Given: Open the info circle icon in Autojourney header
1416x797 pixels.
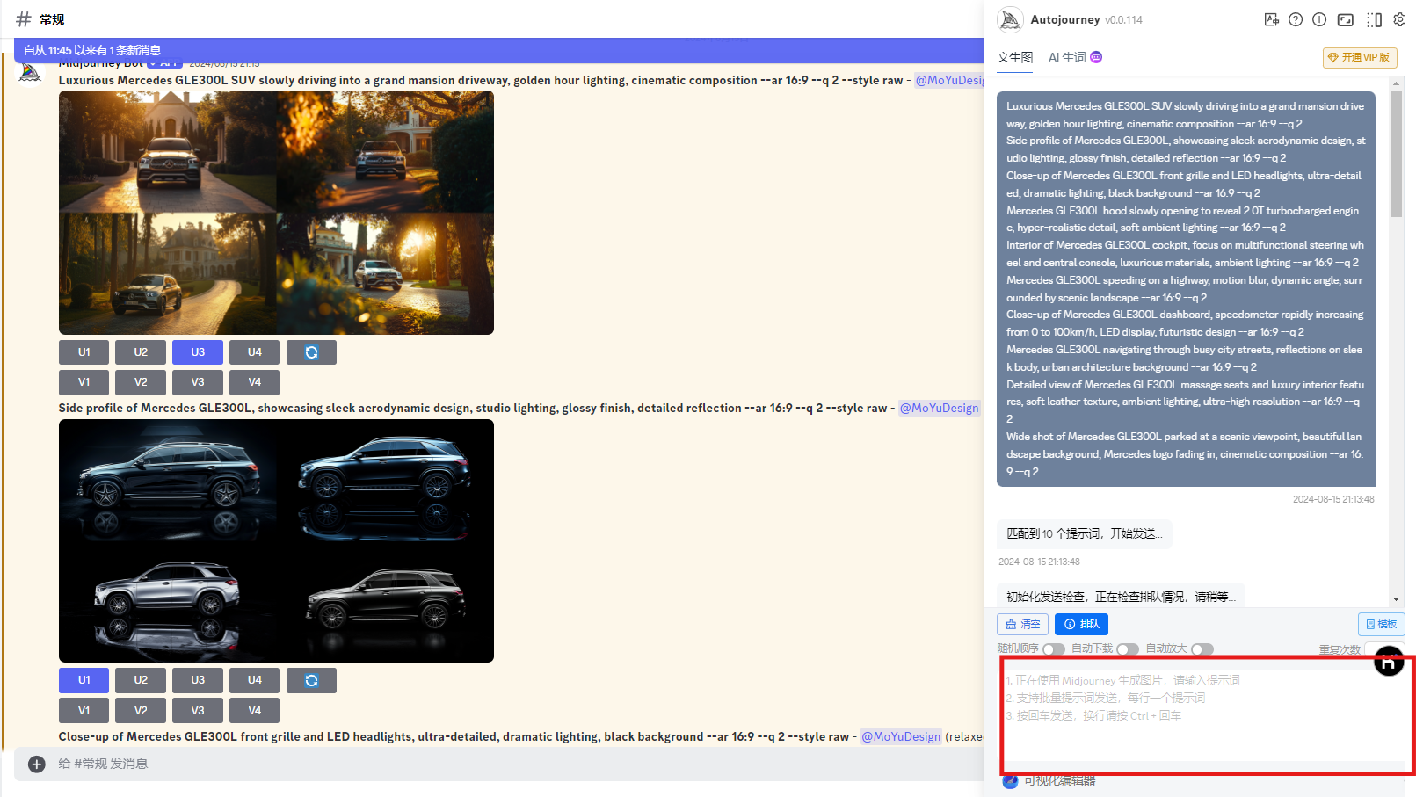Looking at the screenshot, I should [x=1319, y=19].
